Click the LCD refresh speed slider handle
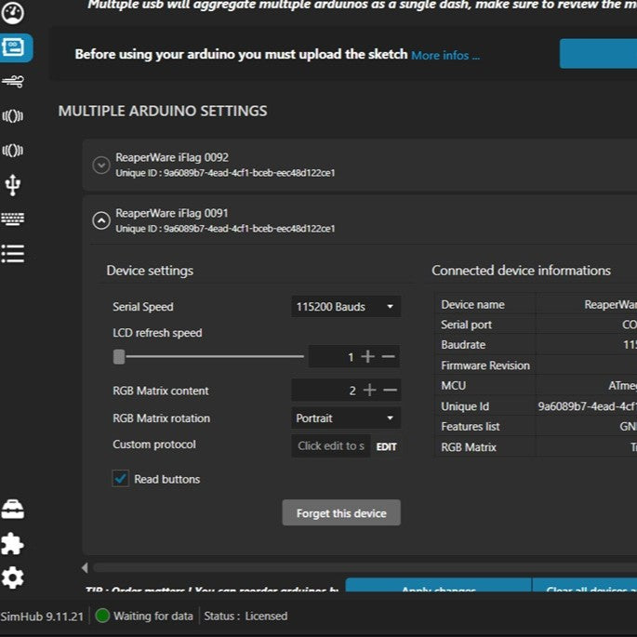The image size is (637, 637). pos(119,357)
